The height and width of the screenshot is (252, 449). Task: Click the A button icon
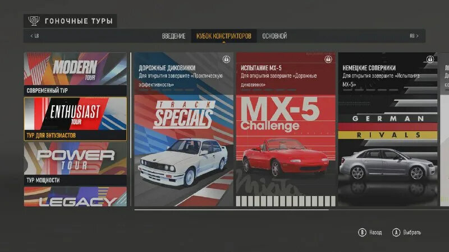(x=396, y=232)
